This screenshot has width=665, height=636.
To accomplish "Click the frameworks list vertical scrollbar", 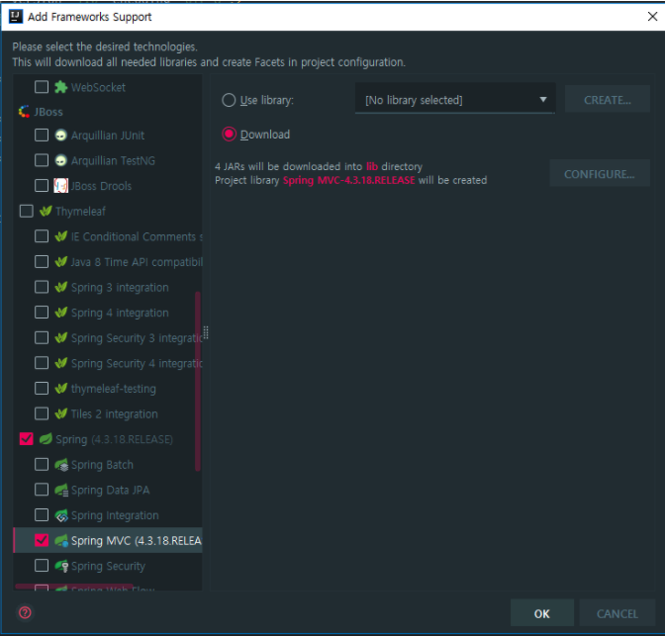I will [x=198, y=381].
